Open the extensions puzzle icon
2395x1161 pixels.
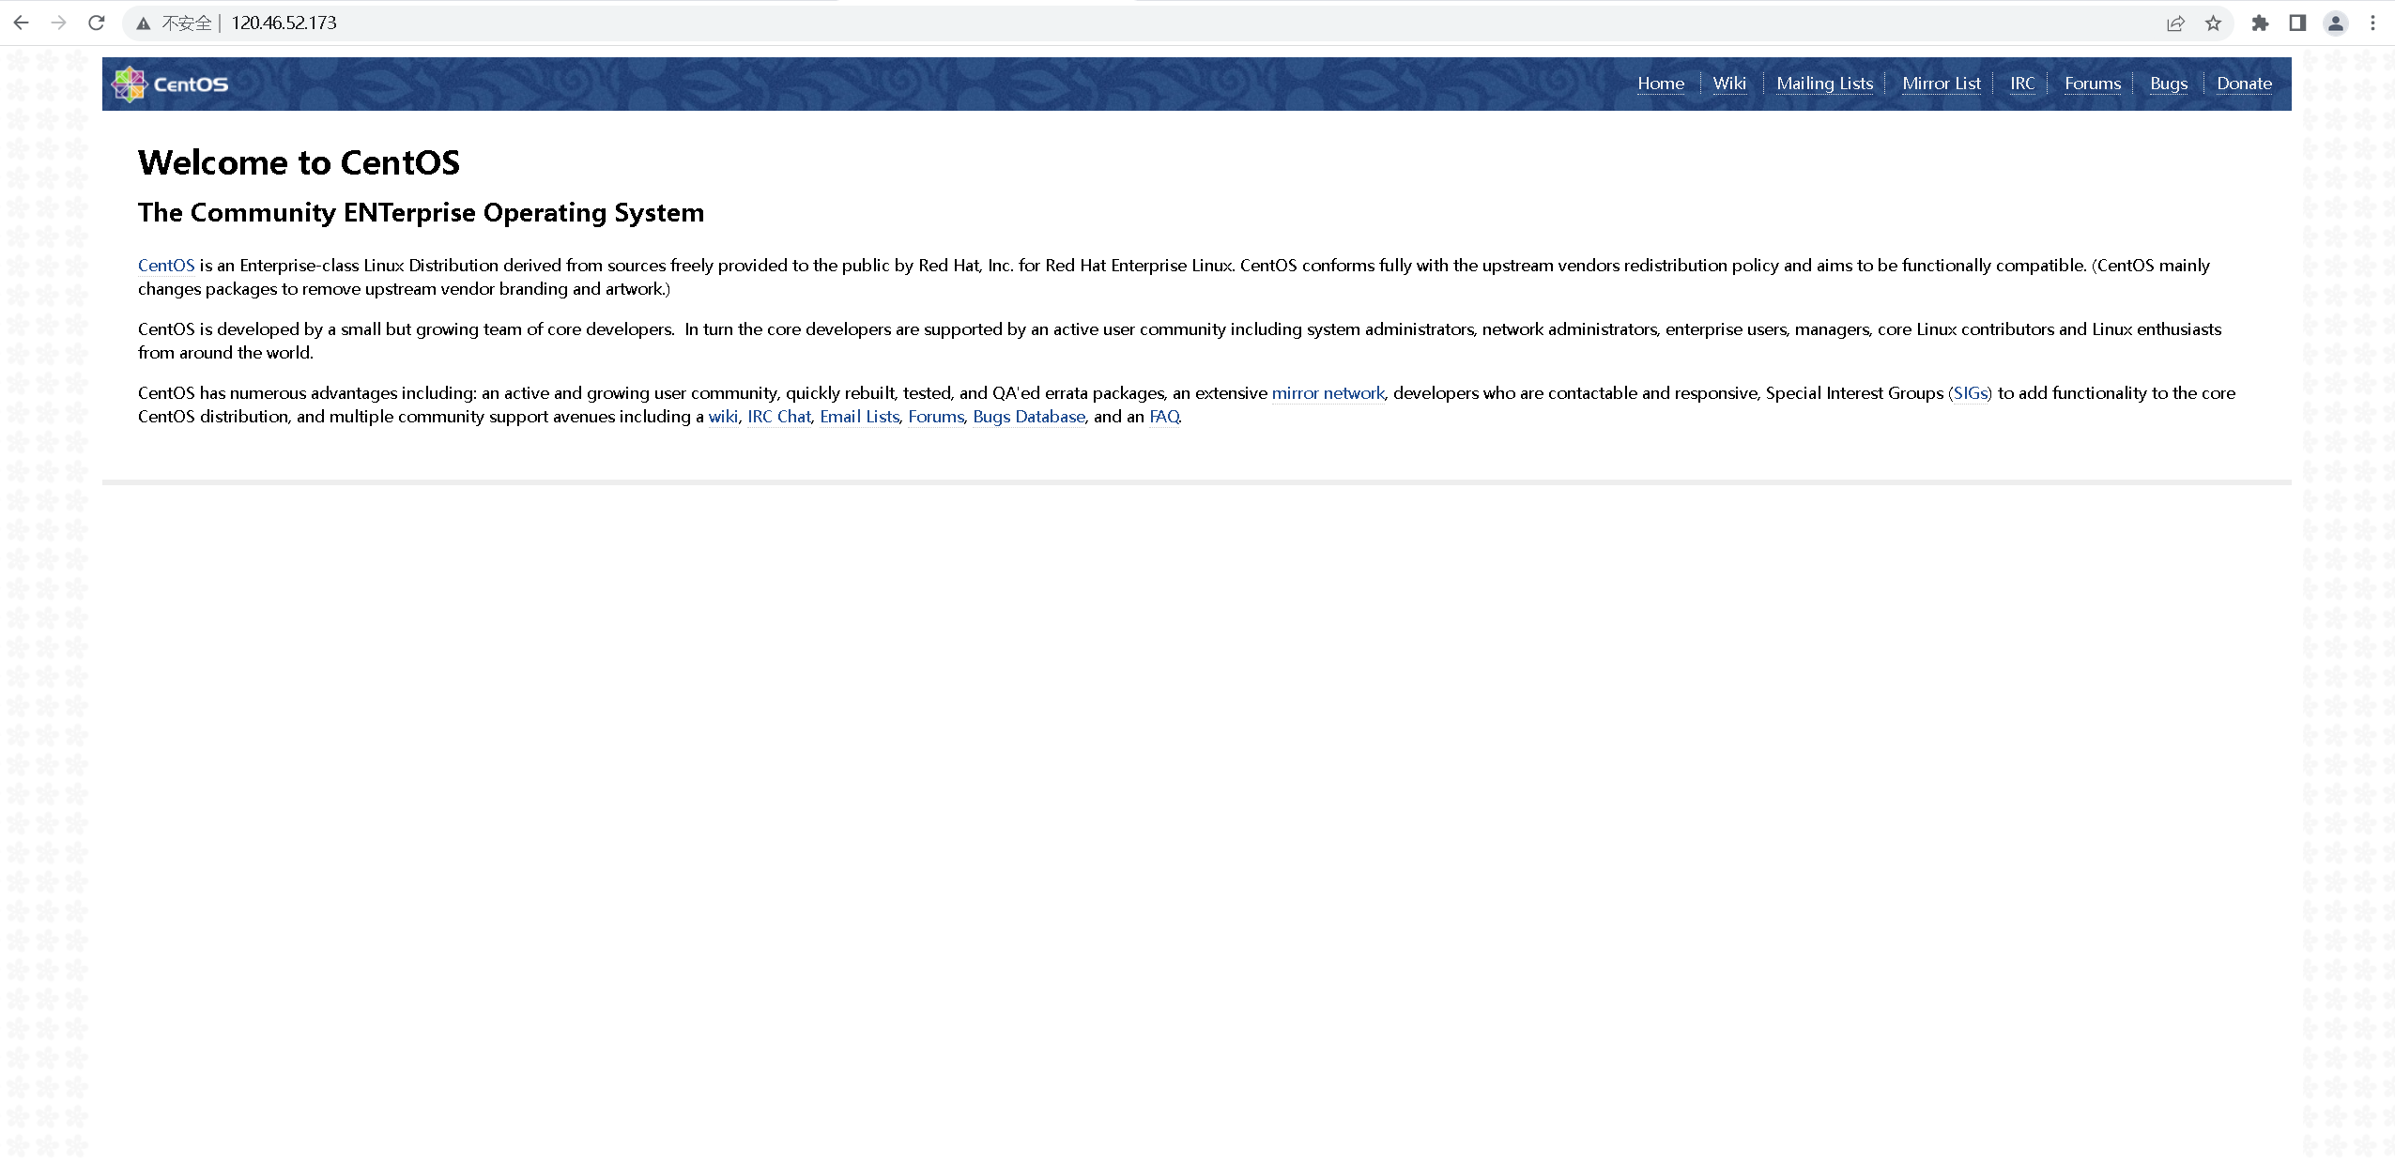coord(2260,23)
